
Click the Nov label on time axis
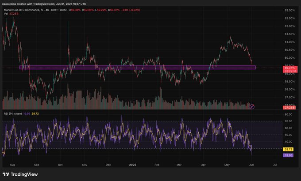85,165
